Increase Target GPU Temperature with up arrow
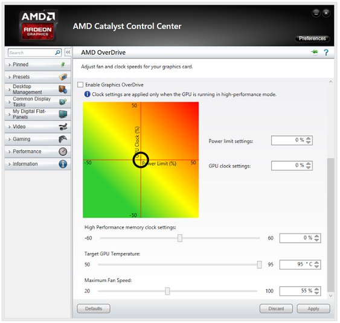The width and height of the screenshot is (340, 323). click(x=316, y=262)
